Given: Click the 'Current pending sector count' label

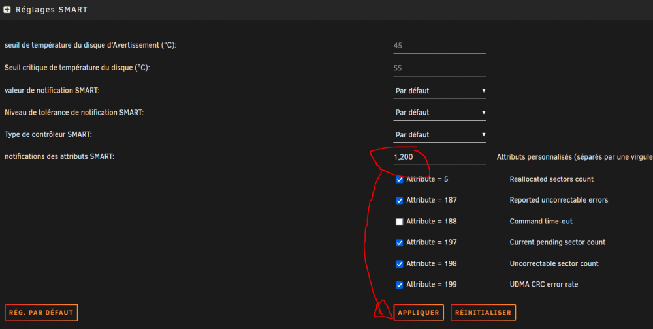Looking at the screenshot, I should tap(558, 242).
